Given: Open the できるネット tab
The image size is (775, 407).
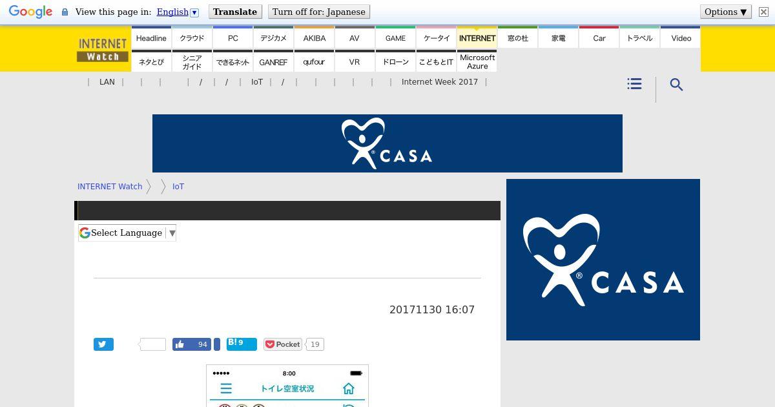Looking at the screenshot, I should [x=233, y=61].
